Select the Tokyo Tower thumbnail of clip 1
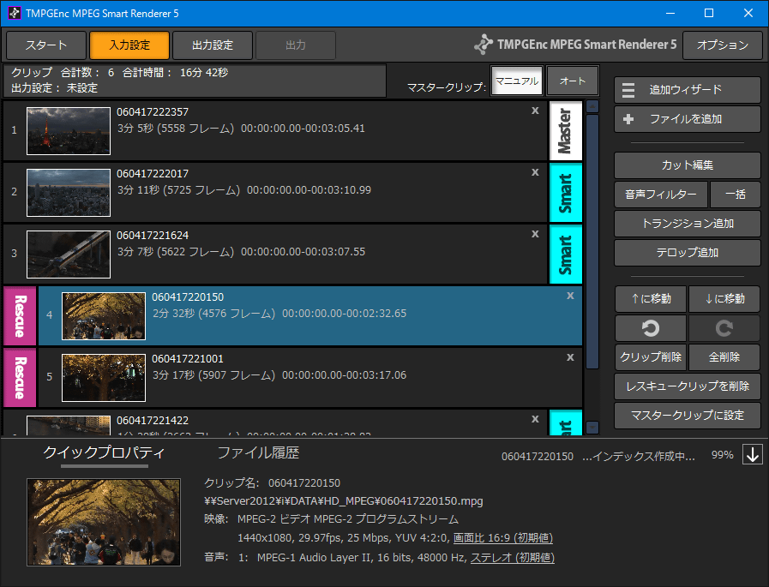Screen dimensions: 769x587 [x=69, y=131]
